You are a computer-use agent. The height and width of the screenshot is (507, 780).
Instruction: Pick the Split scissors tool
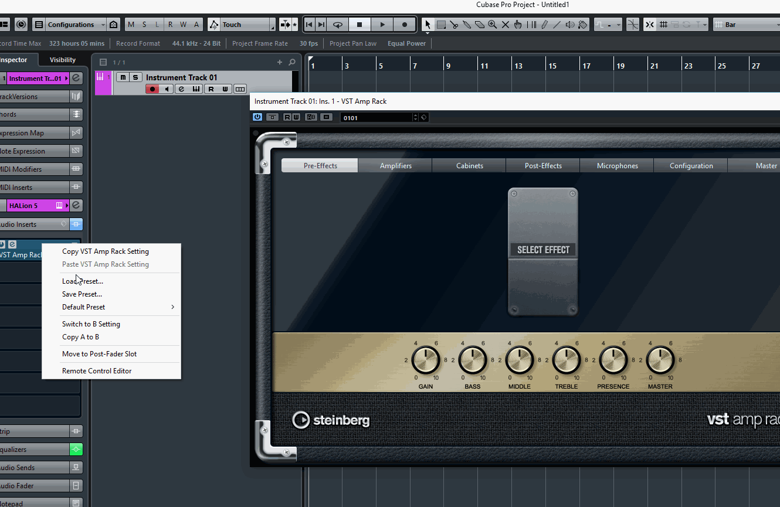pyautogui.click(x=454, y=25)
